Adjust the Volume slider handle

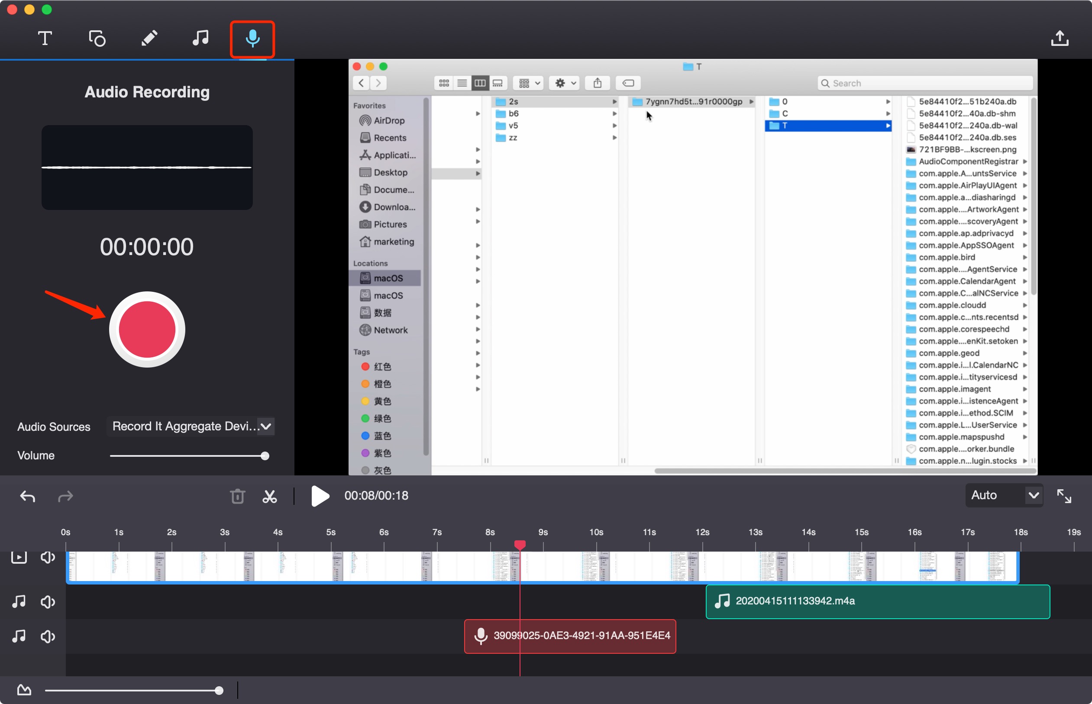point(265,456)
